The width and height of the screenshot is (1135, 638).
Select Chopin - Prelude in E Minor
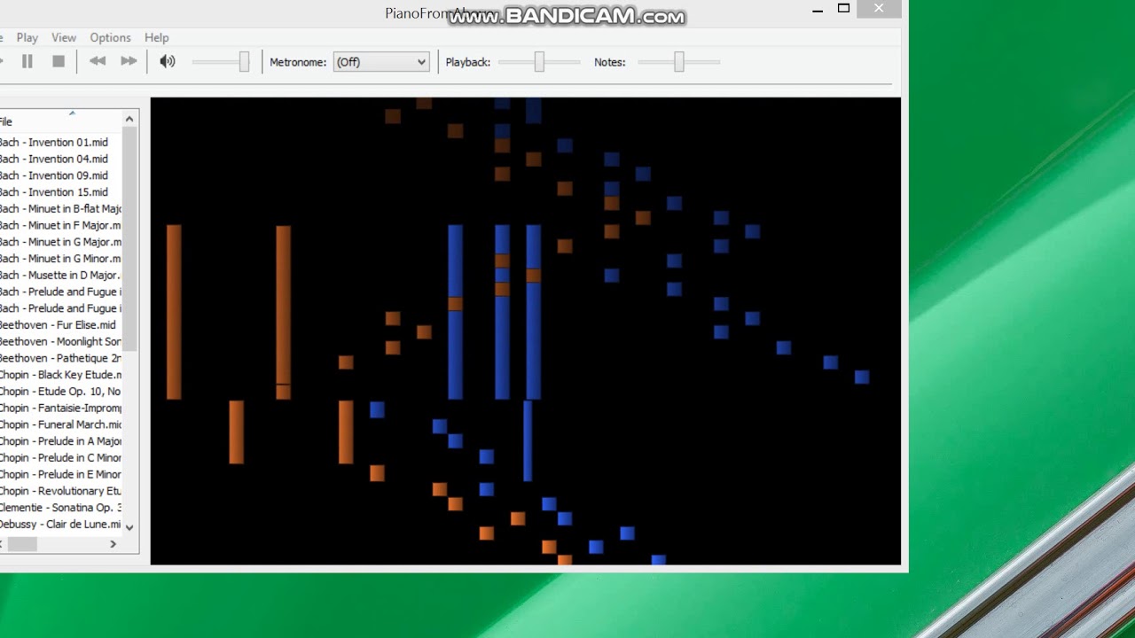[x=60, y=474]
